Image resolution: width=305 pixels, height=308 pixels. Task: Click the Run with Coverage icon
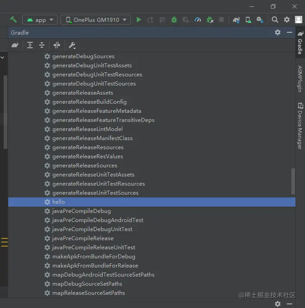click(x=185, y=20)
